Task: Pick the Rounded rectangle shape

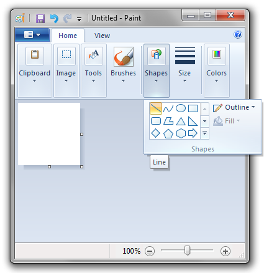Action: coord(156,121)
